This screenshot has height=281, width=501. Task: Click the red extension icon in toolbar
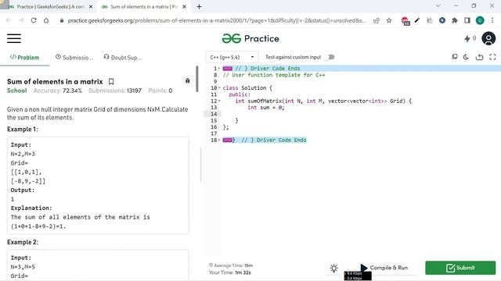coord(405,21)
